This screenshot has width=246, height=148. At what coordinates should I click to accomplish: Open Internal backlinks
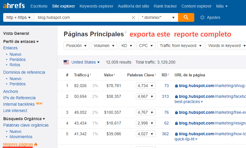tap(19, 104)
